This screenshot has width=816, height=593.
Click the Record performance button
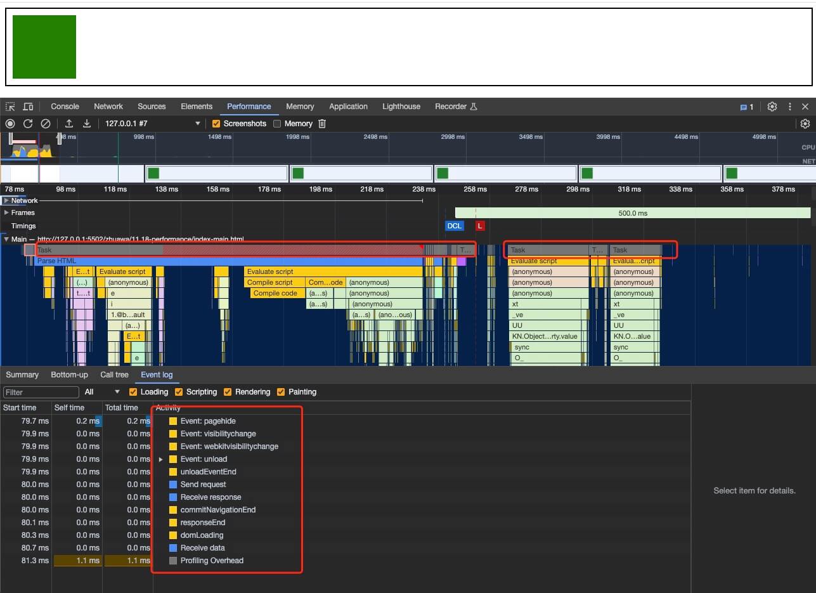tap(10, 124)
